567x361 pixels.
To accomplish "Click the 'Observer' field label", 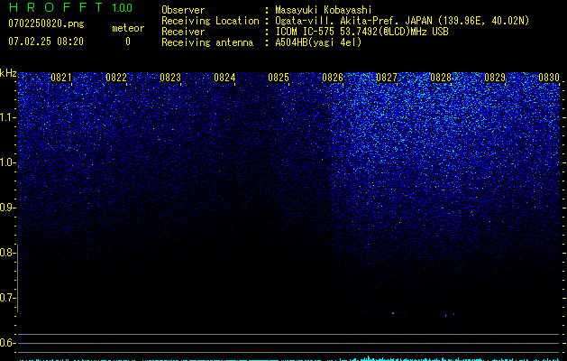I will point(183,10).
